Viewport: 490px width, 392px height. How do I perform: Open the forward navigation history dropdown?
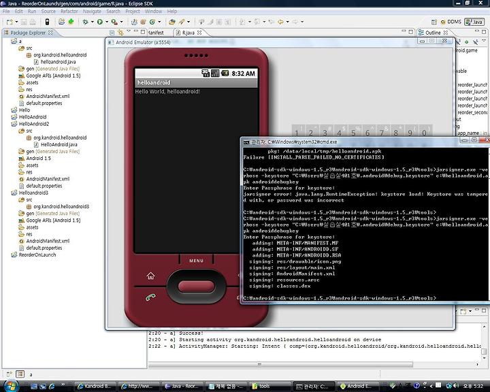click(302, 22)
